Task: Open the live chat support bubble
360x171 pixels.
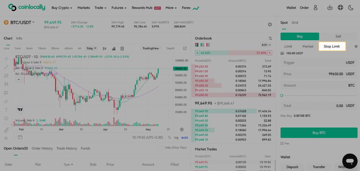Action: tap(350, 161)
